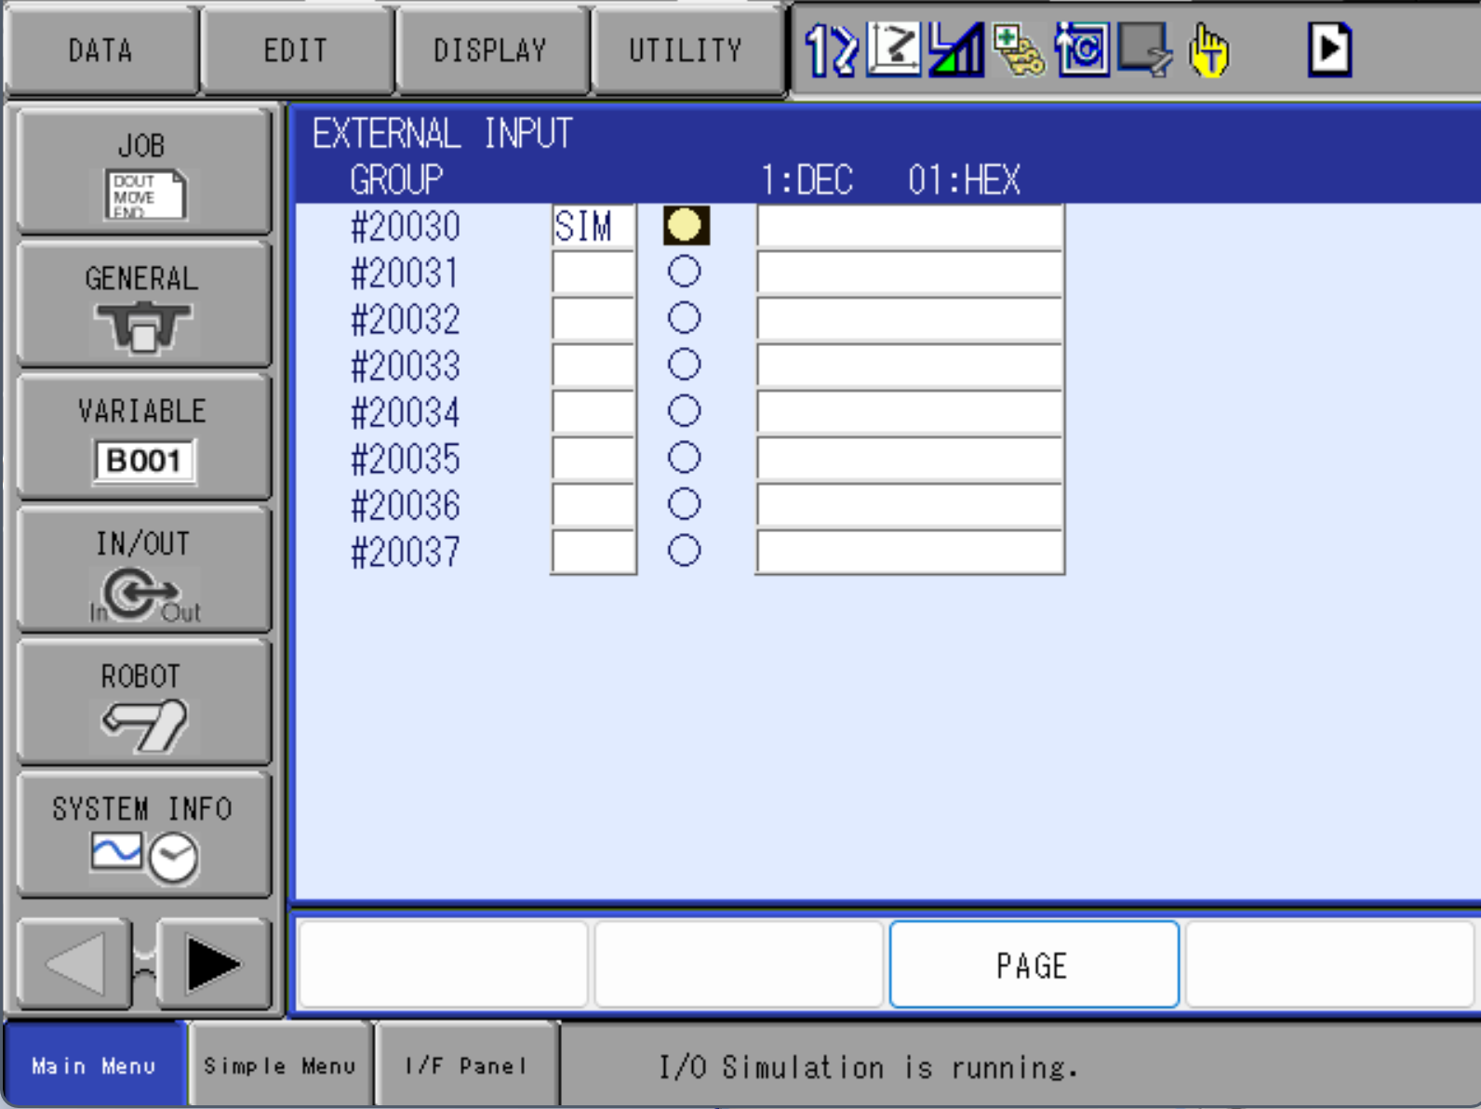Toggle the #20031 input status circle
This screenshot has width=1481, height=1109.
click(x=684, y=272)
